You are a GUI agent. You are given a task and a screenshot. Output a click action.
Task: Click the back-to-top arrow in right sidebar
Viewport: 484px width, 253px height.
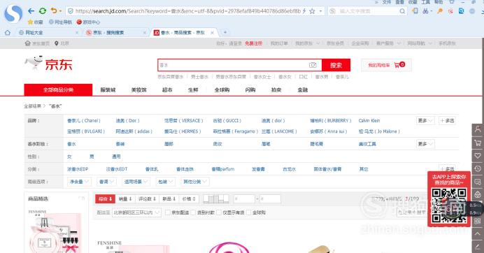coord(478,234)
